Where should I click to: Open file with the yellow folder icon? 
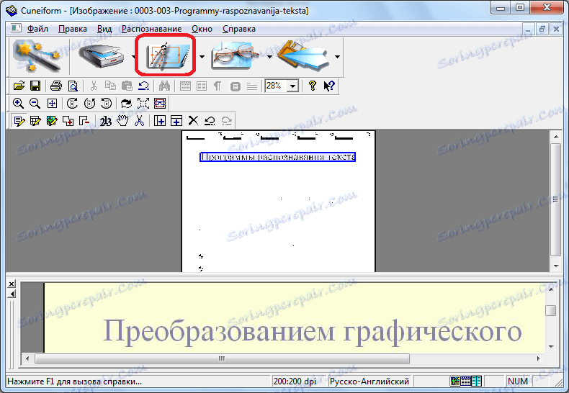tap(19, 86)
